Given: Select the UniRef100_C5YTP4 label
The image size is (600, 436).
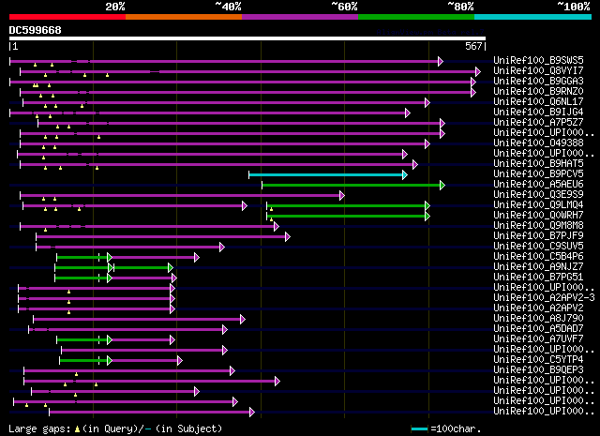Looking at the screenshot, I should tap(538, 360).
